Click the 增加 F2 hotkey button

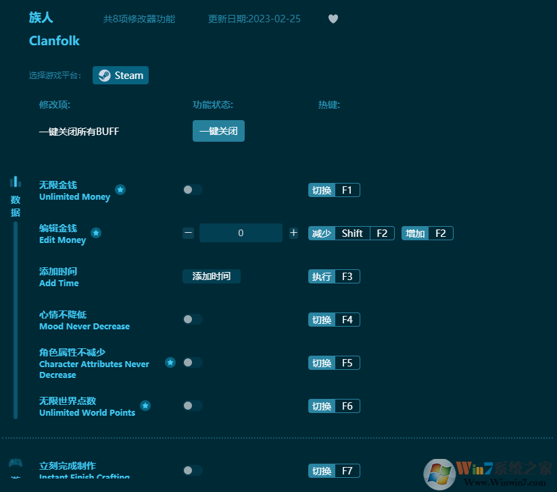[x=427, y=234]
